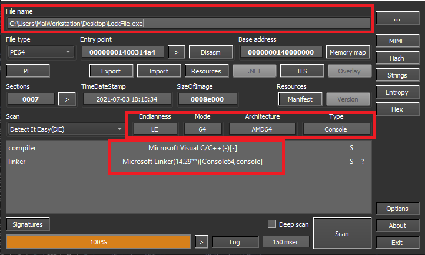
Task: Open the File type PE64 dropdown
Action: 41,52
